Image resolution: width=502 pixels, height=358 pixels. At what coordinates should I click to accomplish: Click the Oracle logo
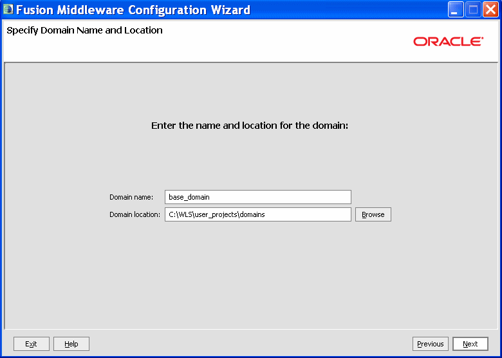[x=448, y=42]
